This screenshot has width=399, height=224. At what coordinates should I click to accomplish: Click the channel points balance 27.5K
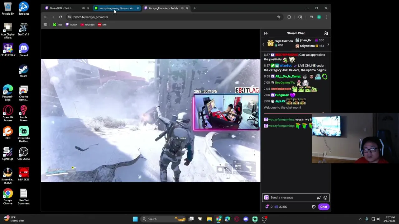[x=281, y=207]
